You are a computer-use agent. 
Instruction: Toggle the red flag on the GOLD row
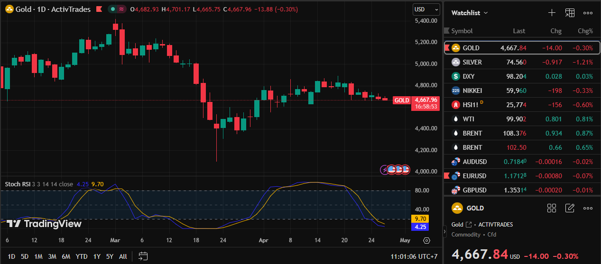pos(446,48)
